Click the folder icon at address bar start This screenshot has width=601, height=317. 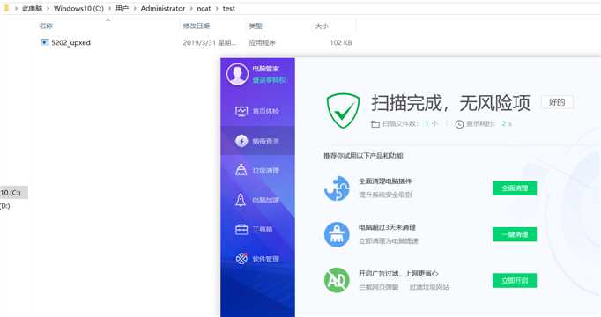coord(6,8)
